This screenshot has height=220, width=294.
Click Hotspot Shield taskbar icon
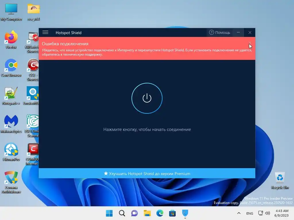pos(185,213)
